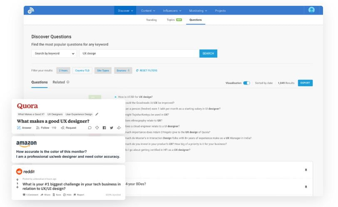This screenshot has width=338, height=207.
Task: Click the reddit UX/UI design challenge title
Action: (x=72, y=186)
